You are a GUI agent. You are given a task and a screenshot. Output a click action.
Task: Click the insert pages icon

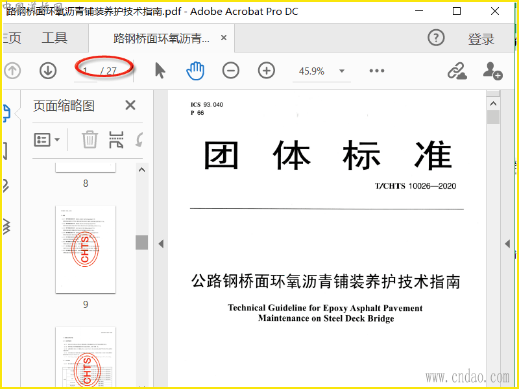117,139
